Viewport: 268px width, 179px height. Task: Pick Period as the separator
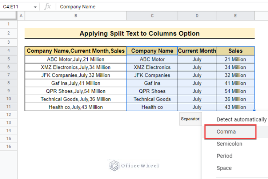(224, 156)
